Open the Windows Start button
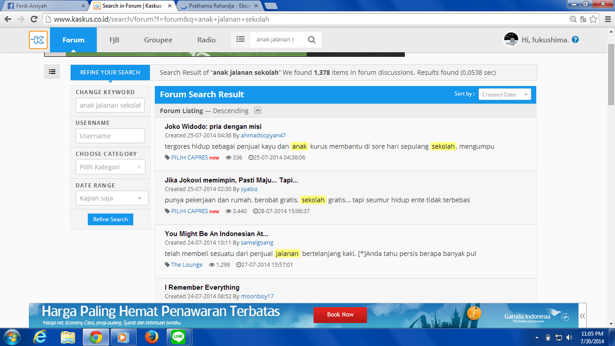This screenshot has height=346, width=615. click(x=12, y=337)
